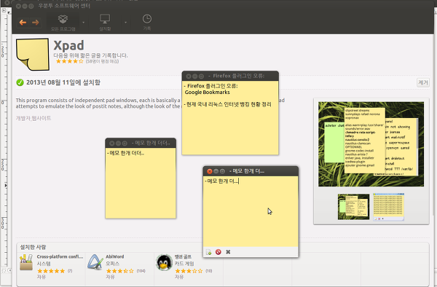
Task: Click the Xpad yellow sticky note icon
Action: pyautogui.click(x=33, y=55)
